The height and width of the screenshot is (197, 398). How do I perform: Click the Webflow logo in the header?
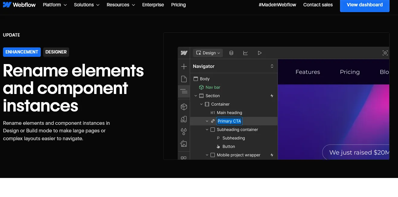[19, 5]
